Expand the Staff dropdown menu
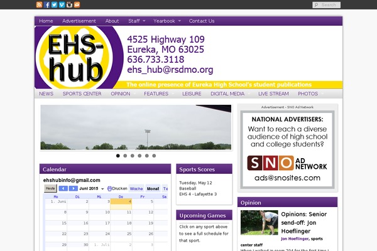The width and height of the screenshot is (377, 251). [136, 21]
